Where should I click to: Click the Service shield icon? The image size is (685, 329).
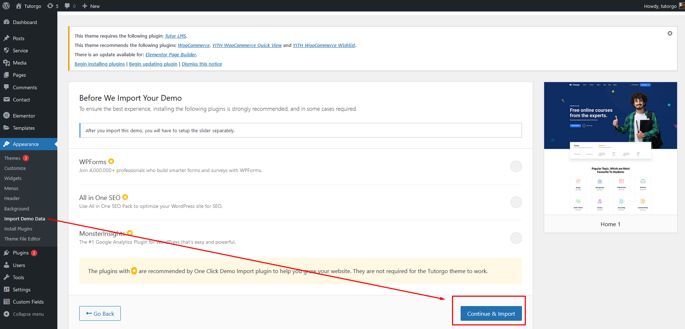click(x=6, y=50)
